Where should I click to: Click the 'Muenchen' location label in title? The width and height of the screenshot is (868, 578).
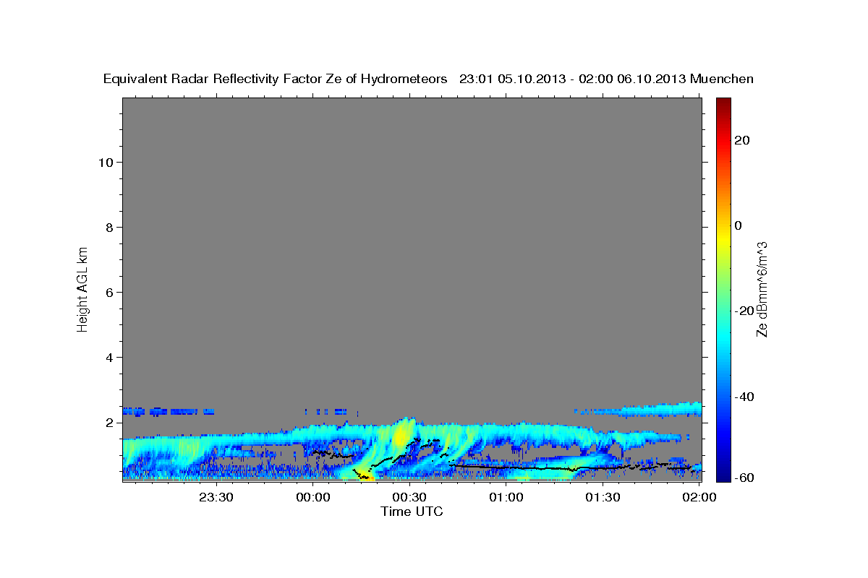tap(722, 79)
